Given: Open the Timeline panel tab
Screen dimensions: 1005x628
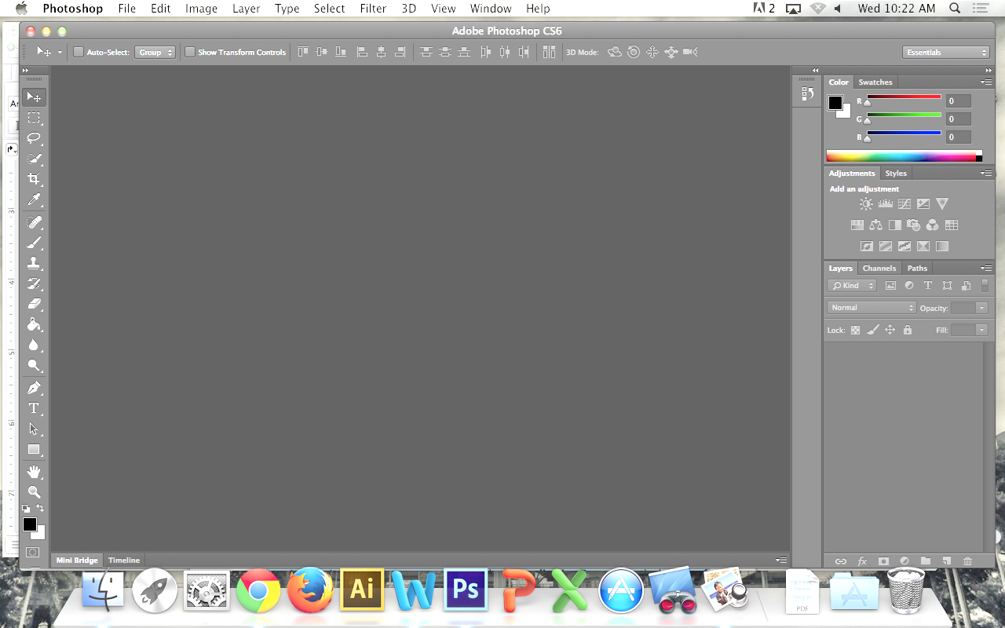Looking at the screenshot, I should [124, 560].
